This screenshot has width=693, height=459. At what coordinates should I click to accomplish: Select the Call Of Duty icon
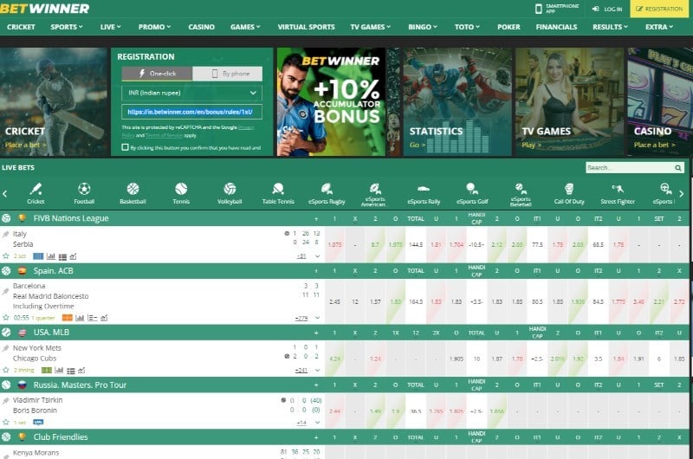tap(569, 193)
